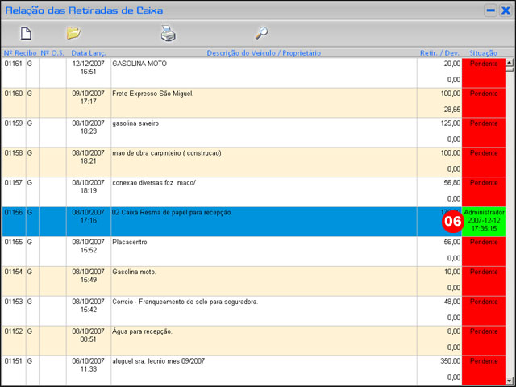The height and width of the screenshot is (387, 516).
Task: Click the new document icon
Action: coord(26,34)
